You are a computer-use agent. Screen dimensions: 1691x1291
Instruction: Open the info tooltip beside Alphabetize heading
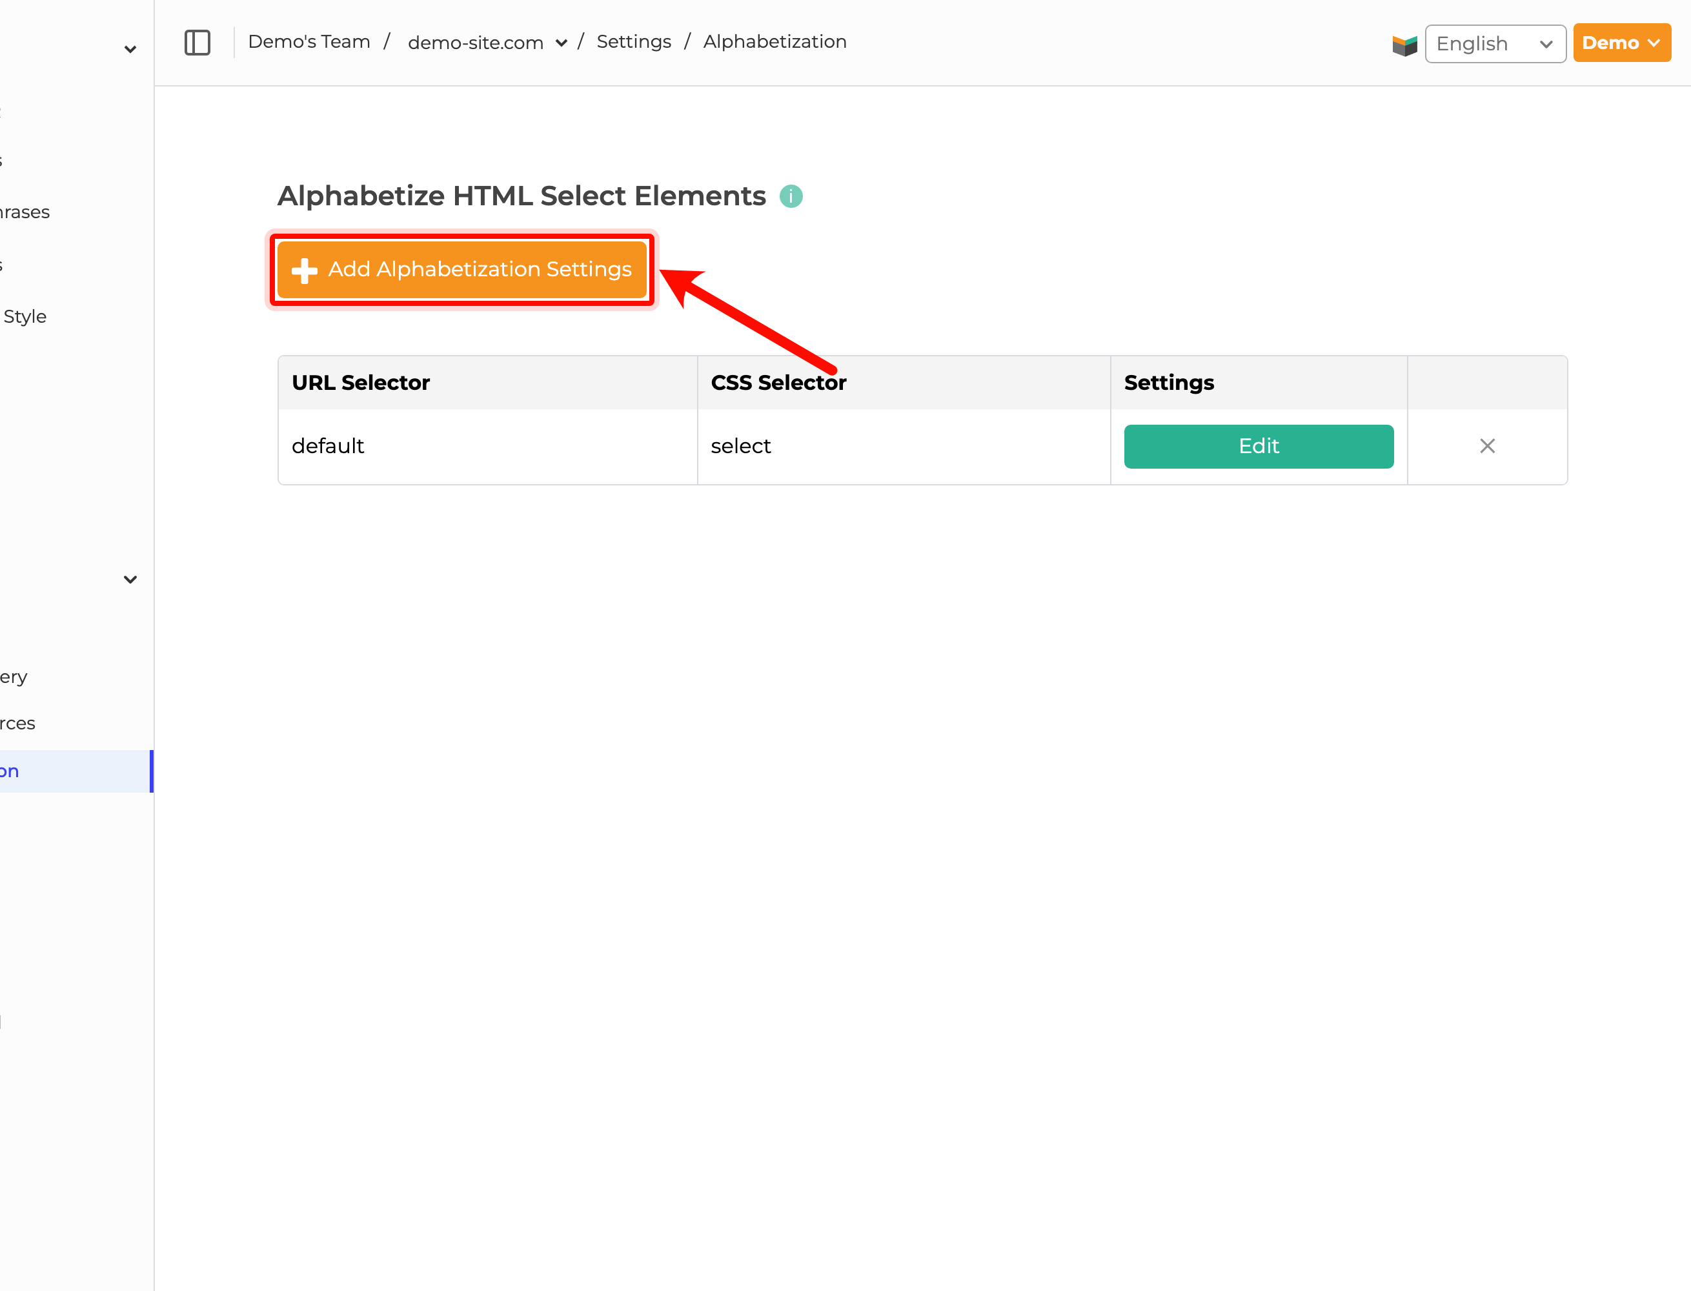pos(791,197)
